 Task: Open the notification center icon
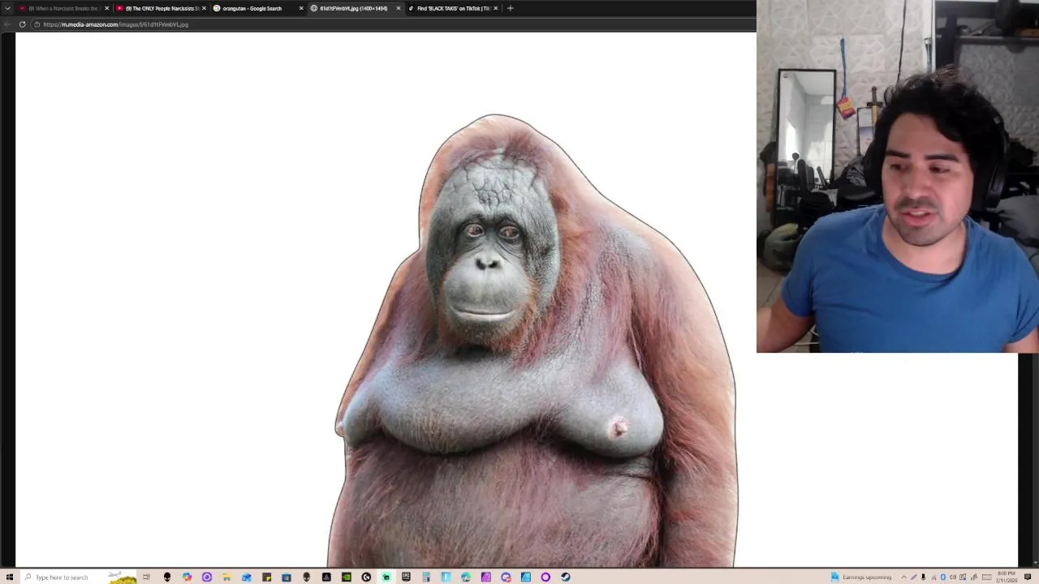tap(1028, 577)
